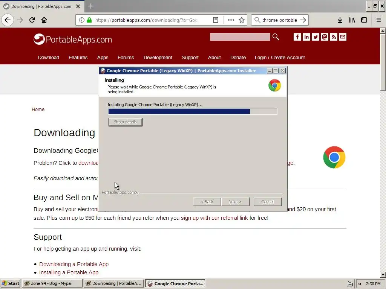This screenshot has width=386, height=289.
Task: Click the installation progress bar
Action: click(x=193, y=111)
